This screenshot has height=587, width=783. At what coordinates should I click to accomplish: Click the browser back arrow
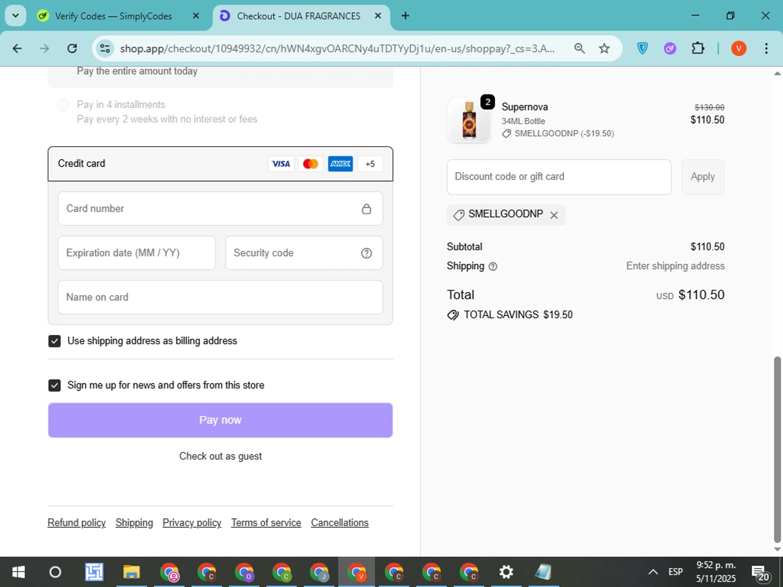point(17,49)
